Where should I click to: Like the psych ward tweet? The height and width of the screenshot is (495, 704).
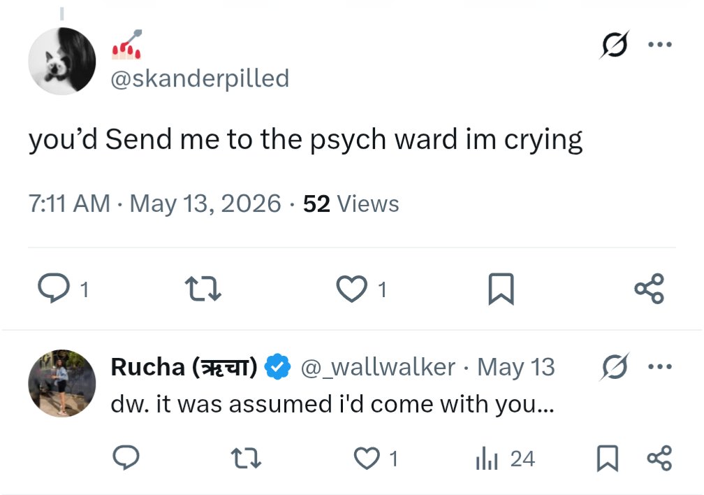coord(352,289)
